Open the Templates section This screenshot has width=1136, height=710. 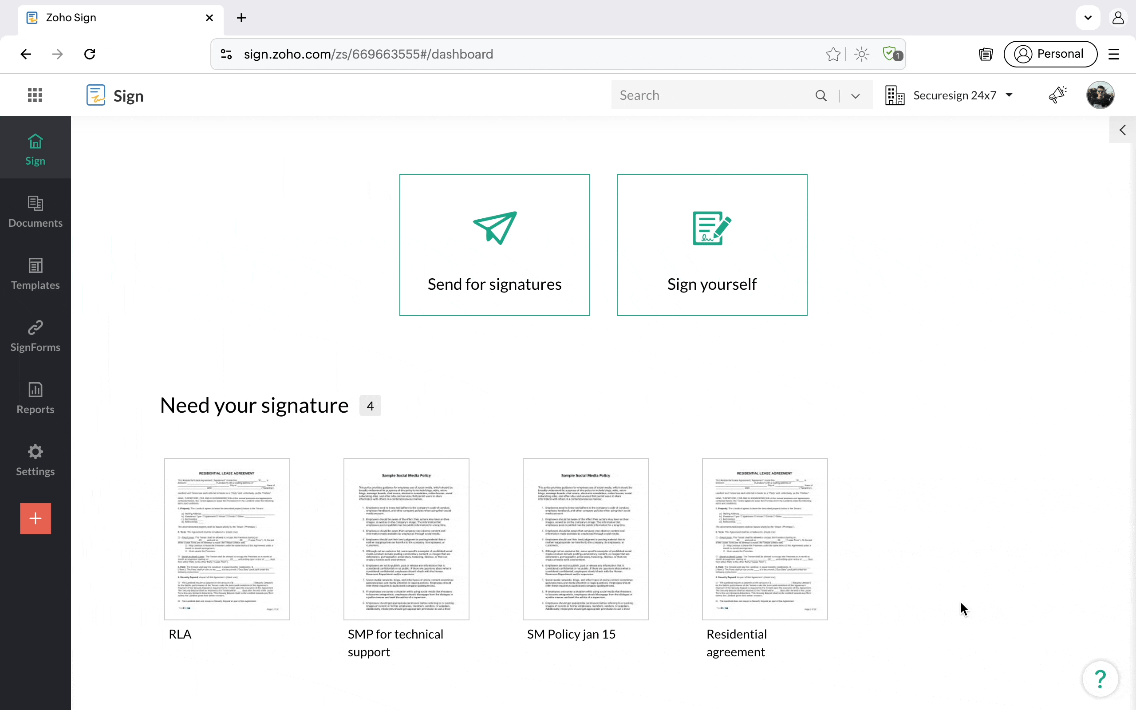coord(35,274)
